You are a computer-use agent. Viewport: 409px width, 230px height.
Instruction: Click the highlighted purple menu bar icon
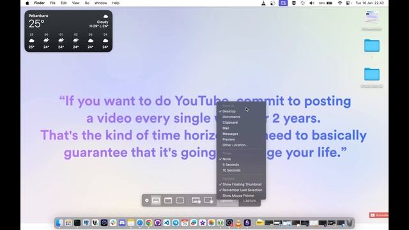point(283,3)
